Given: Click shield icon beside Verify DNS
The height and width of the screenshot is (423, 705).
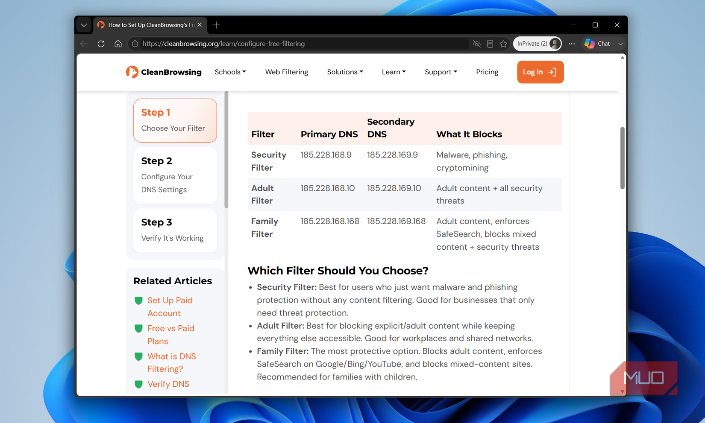Looking at the screenshot, I should coord(138,384).
